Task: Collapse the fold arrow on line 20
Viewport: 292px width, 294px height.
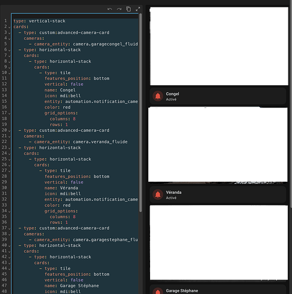Action: [9, 131]
